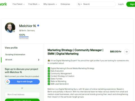Click the checkmark beside Daily Execution
Screen dimensions: 135x101
tap(49, 71)
